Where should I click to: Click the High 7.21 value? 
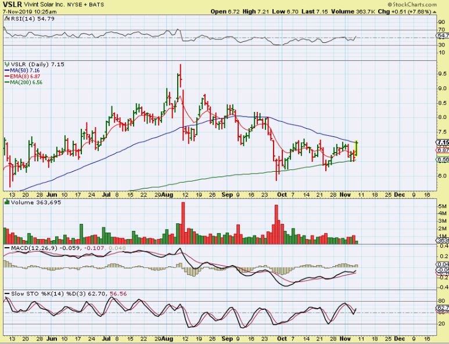coord(256,12)
